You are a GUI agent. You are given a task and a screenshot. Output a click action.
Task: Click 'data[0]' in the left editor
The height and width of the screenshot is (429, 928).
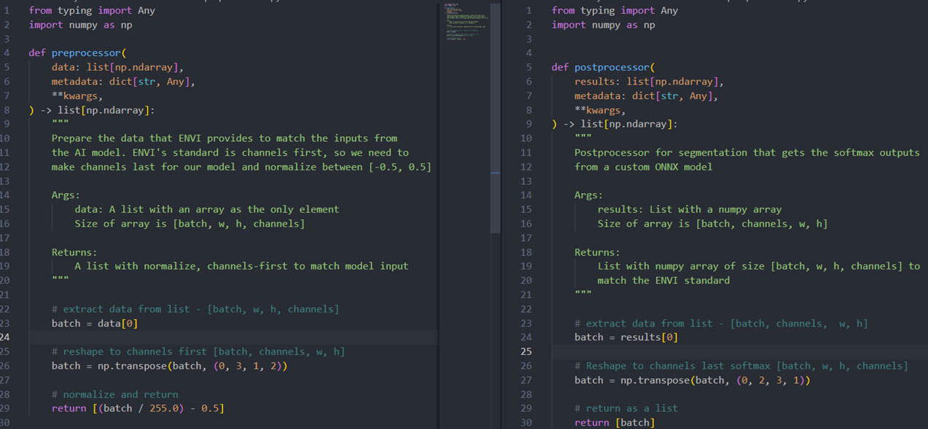click(x=117, y=323)
